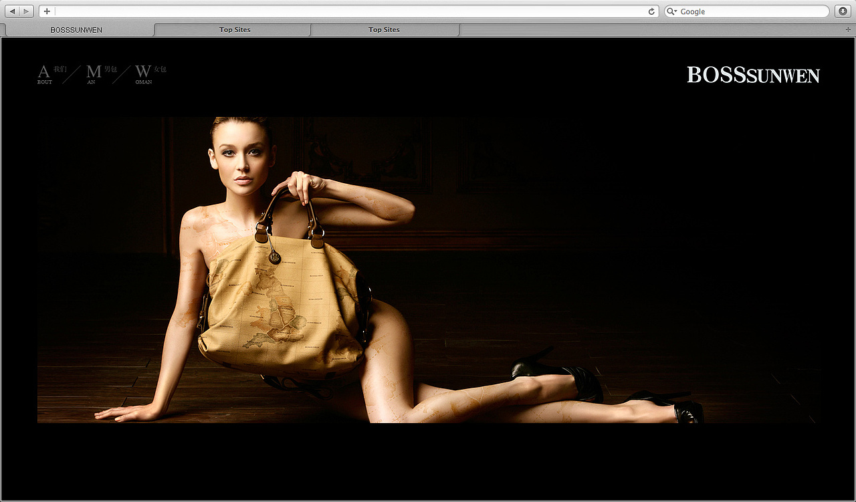Reload the page with the refresh icon
Image resolution: width=856 pixels, height=502 pixels.
coord(651,11)
